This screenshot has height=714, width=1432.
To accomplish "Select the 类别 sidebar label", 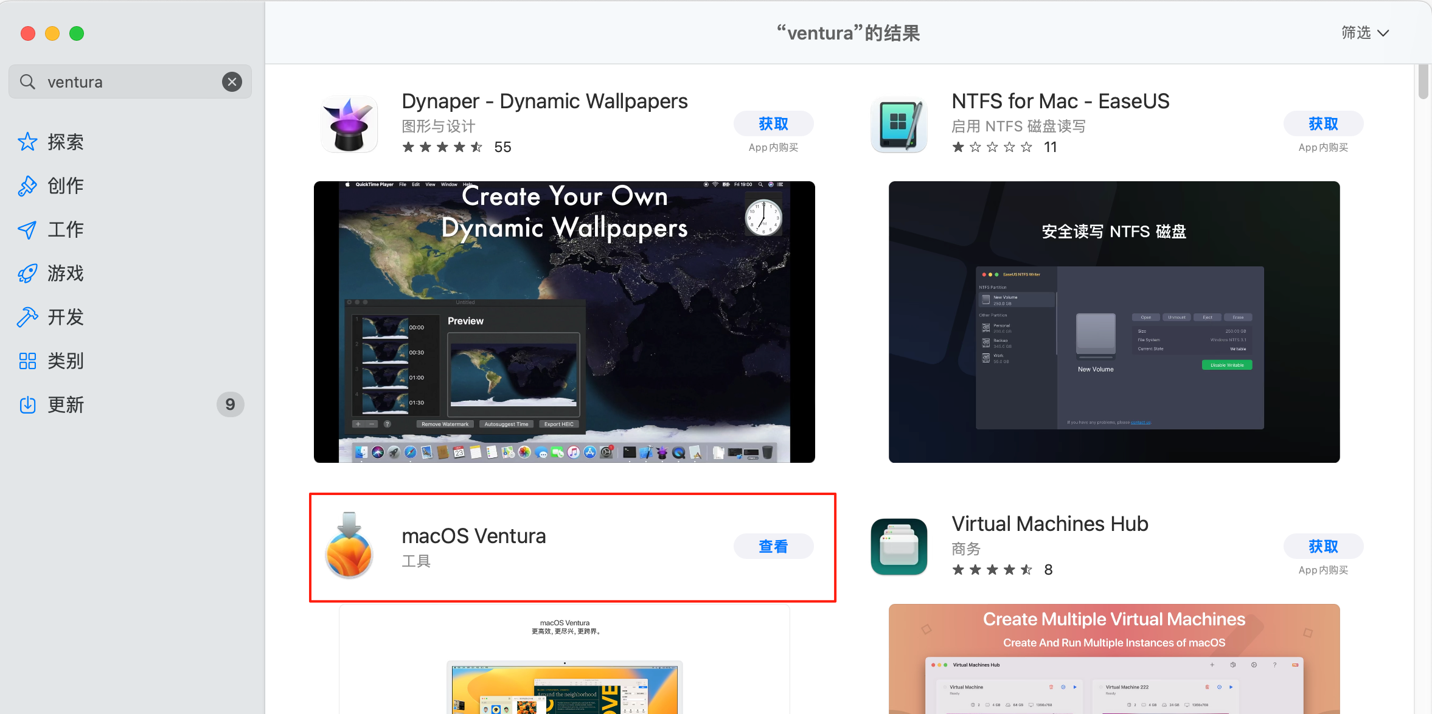I will click(x=66, y=361).
